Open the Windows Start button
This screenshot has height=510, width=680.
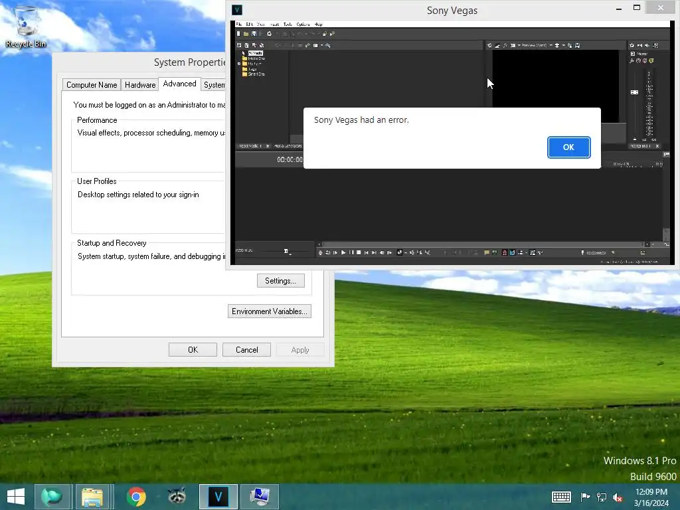tap(16, 497)
